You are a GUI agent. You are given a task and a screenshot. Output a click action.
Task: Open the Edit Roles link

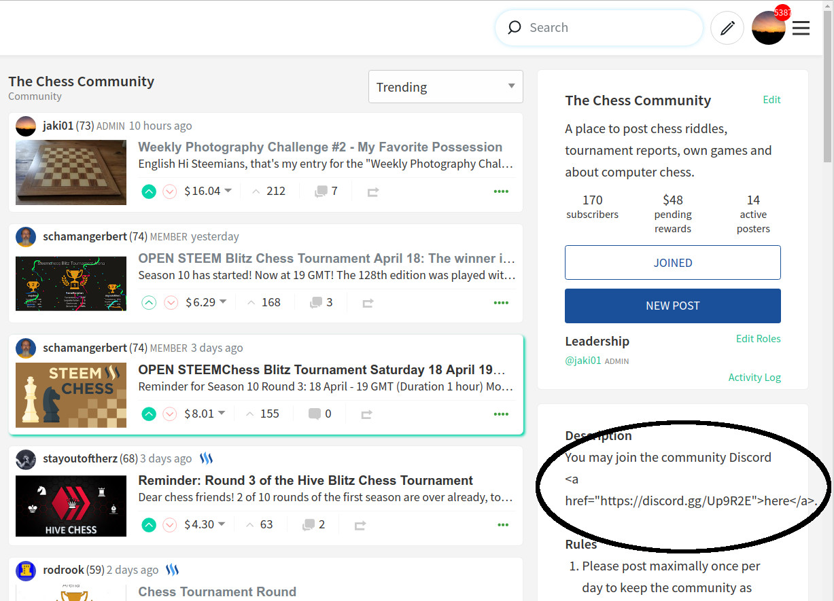[x=758, y=338]
